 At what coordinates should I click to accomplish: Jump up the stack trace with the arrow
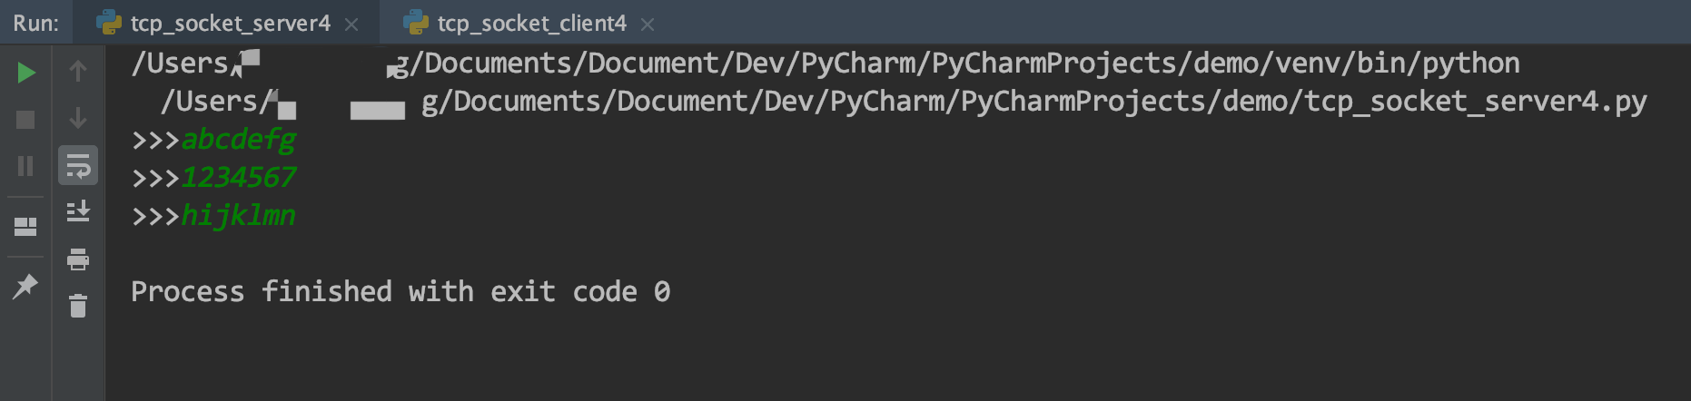pos(78,71)
